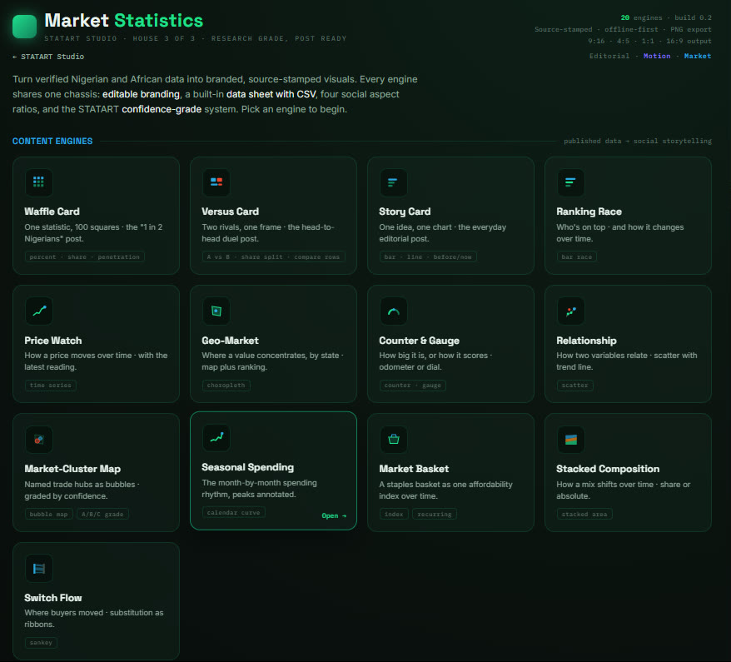Click the 'percent · share · penetration' tag

coord(84,256)
